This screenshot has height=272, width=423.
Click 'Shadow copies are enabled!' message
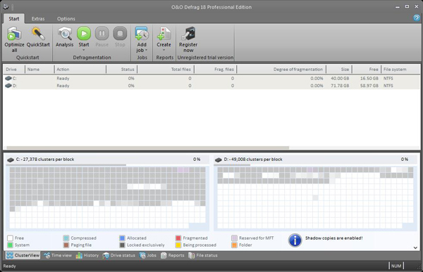pos(333,238)
